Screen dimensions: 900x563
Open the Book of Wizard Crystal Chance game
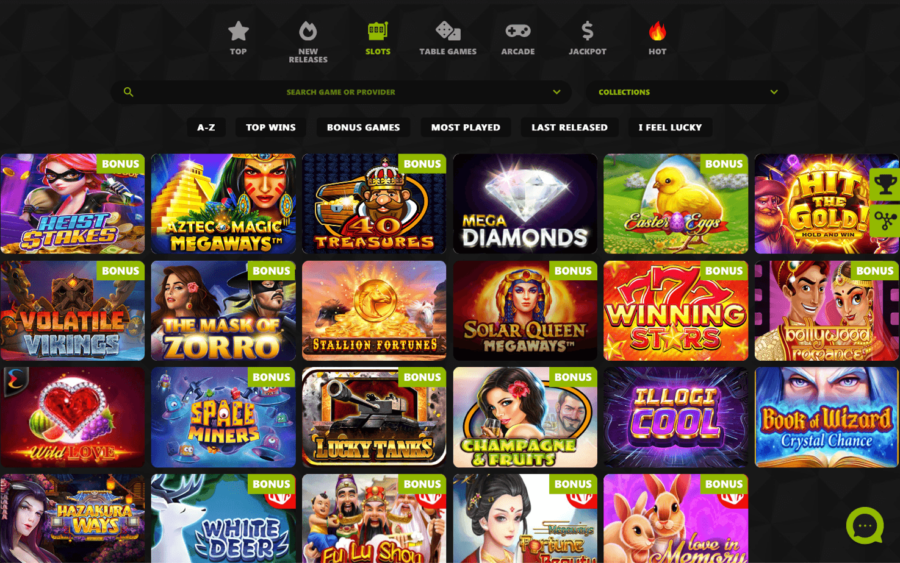(826, 417)
